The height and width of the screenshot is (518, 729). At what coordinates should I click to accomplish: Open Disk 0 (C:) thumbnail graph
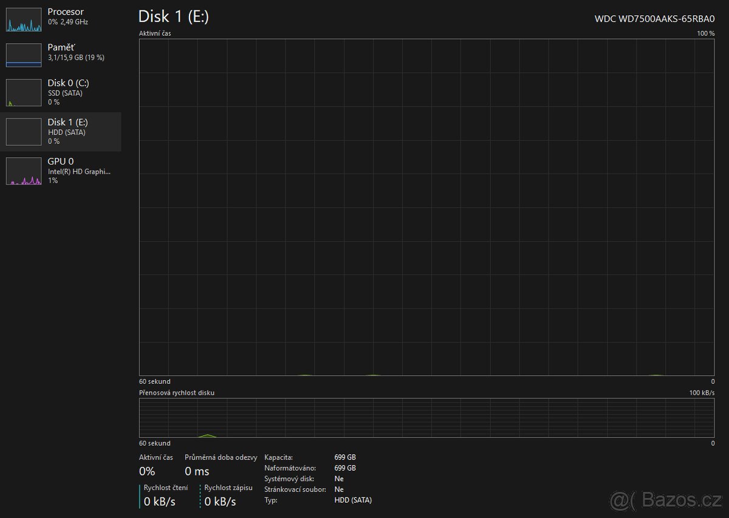point(24,92)
